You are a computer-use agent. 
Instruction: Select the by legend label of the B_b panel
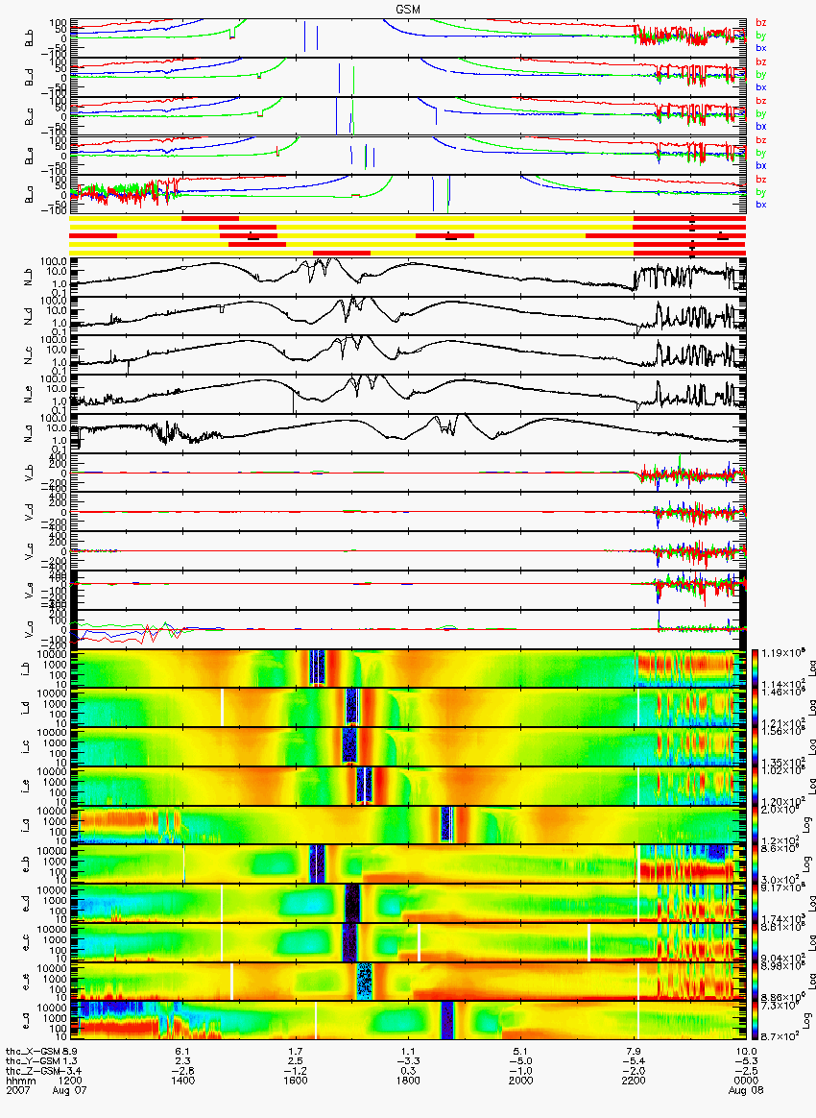pyautogui.click(x=761, y=35)
